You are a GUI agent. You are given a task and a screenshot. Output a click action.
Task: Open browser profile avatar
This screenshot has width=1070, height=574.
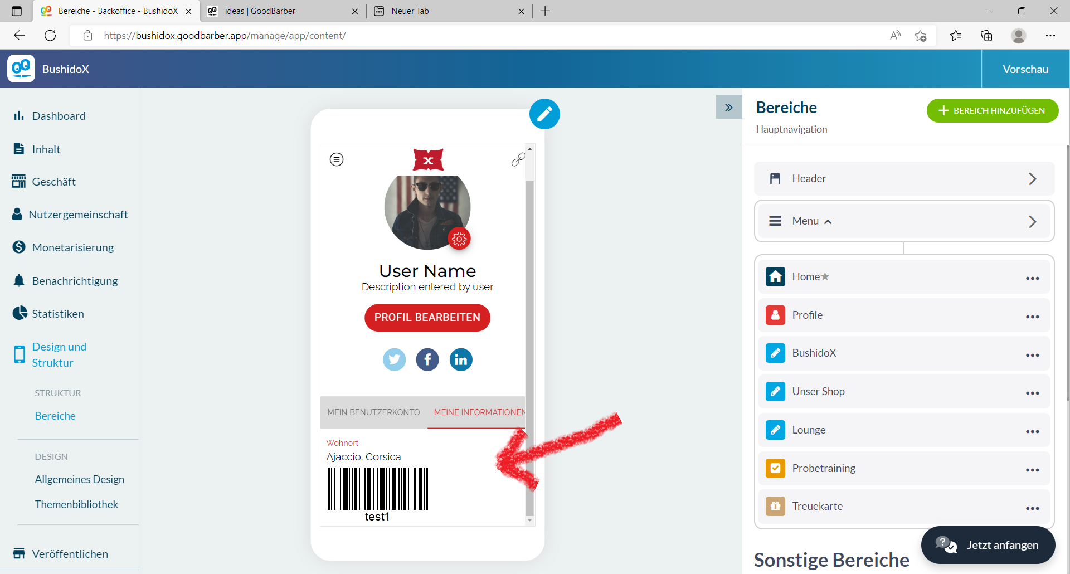[x=1019, y=36]
